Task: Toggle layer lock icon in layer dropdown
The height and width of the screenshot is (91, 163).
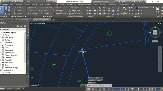Action: click(x=134, y=8)
